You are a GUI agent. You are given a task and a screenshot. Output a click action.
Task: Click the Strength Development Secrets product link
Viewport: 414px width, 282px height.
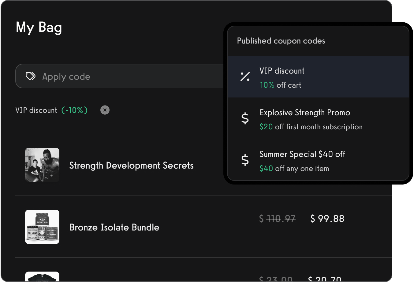pos(131,166)
